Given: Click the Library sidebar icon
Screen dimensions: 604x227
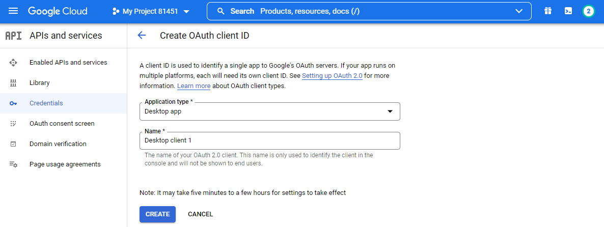Looking at the screenshot, I should tap(14, 83).
